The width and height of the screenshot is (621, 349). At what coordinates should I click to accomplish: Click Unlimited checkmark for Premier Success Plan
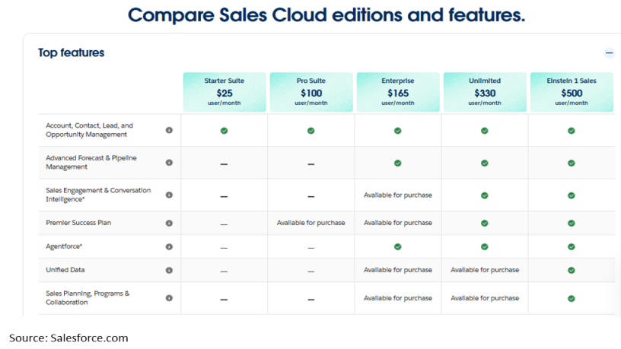(x=484, y=224)
